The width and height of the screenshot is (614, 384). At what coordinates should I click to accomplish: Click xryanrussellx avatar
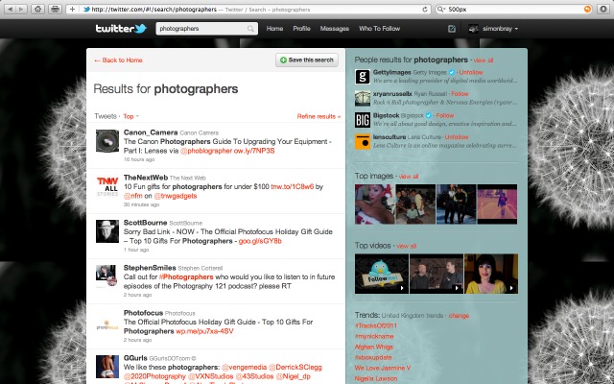363,98
